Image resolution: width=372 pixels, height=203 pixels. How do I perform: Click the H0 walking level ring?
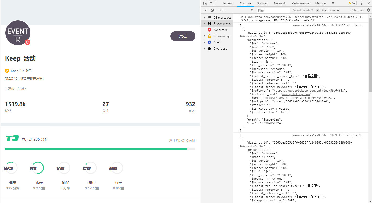(x=116, y=168)
